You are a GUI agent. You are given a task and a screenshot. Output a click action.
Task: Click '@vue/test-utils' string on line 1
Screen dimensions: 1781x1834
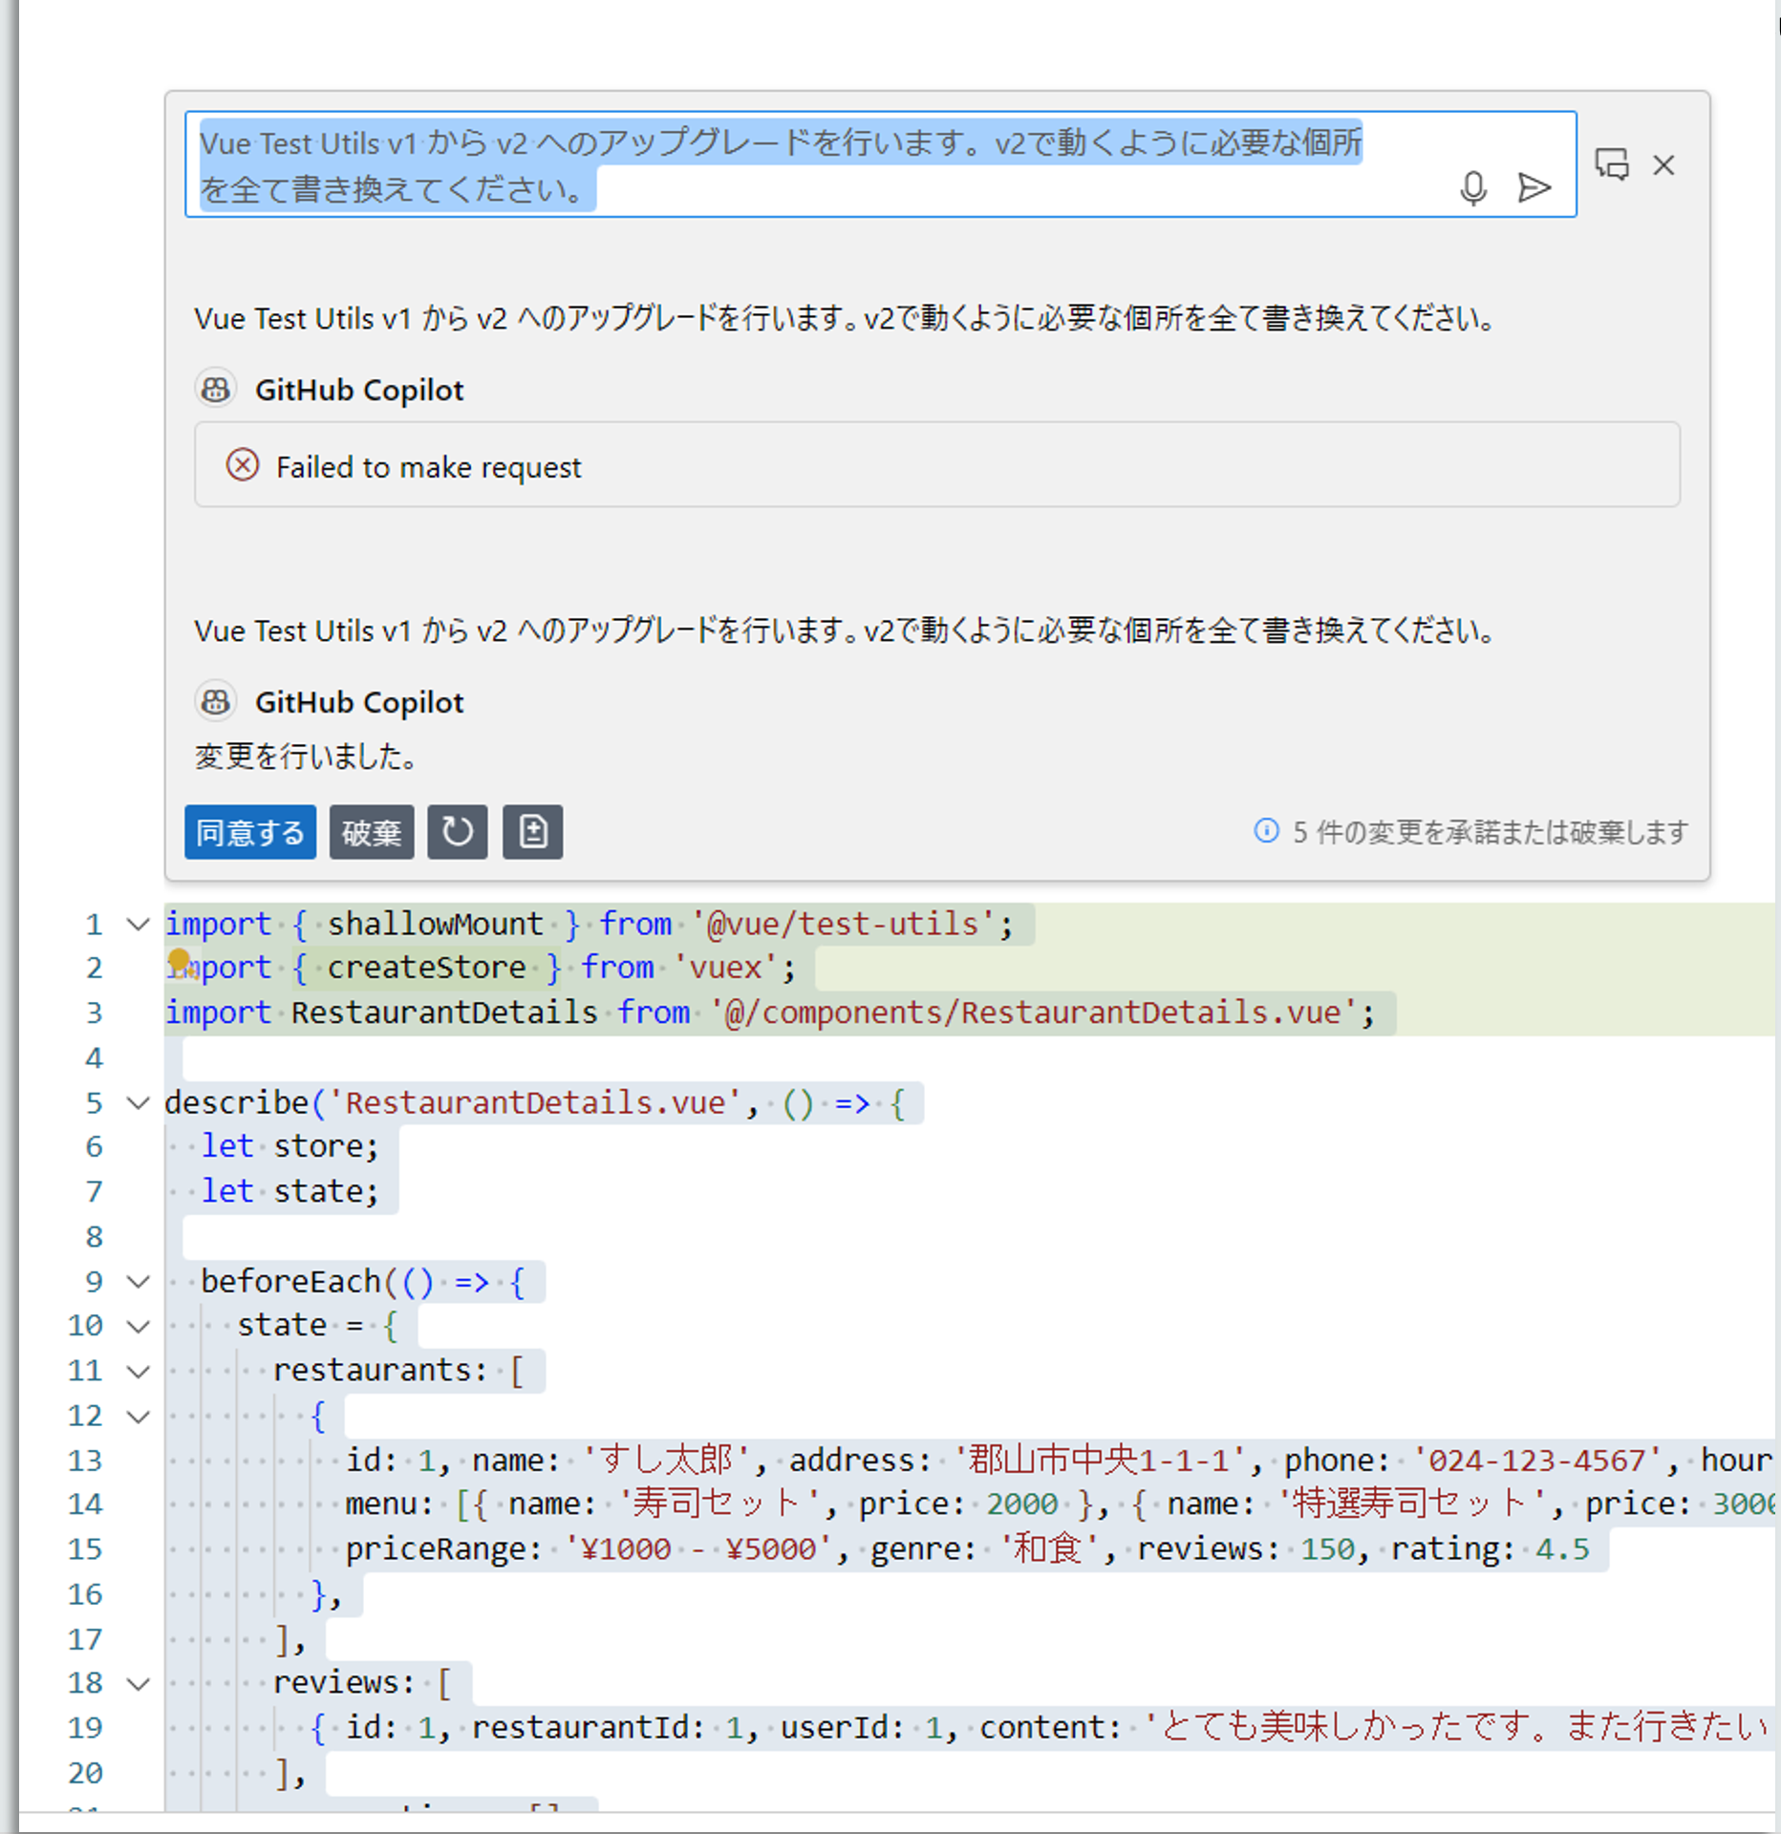click(x=843, y=924)
